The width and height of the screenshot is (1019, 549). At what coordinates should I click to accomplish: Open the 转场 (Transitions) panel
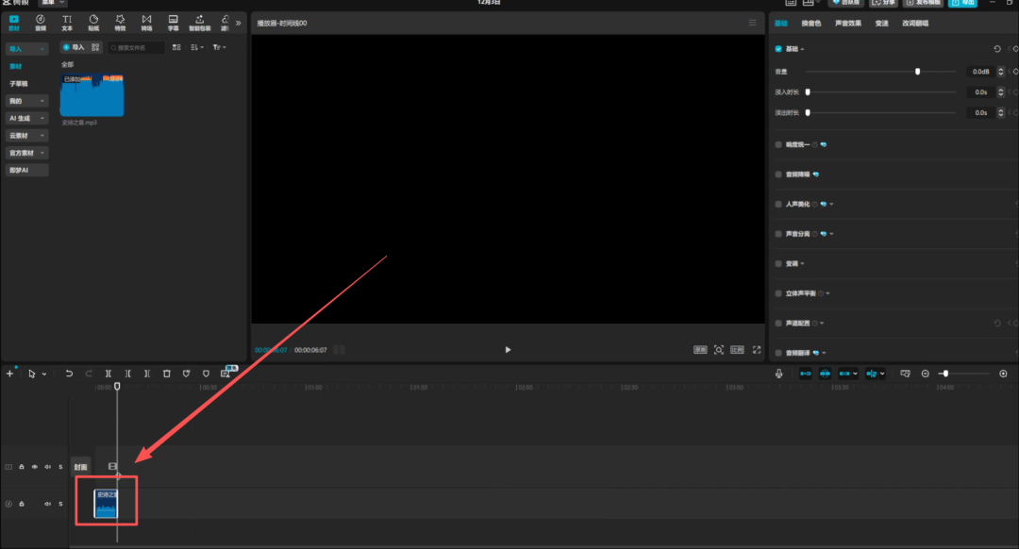(146, 22)
